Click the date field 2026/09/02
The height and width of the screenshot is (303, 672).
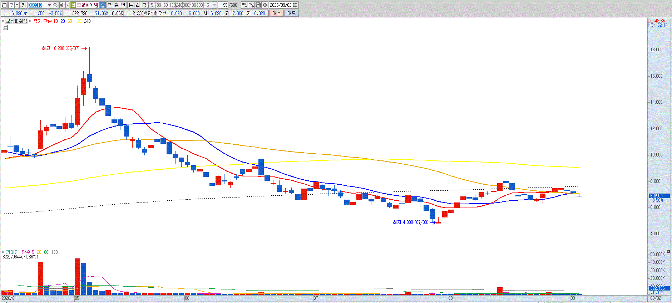281,5
